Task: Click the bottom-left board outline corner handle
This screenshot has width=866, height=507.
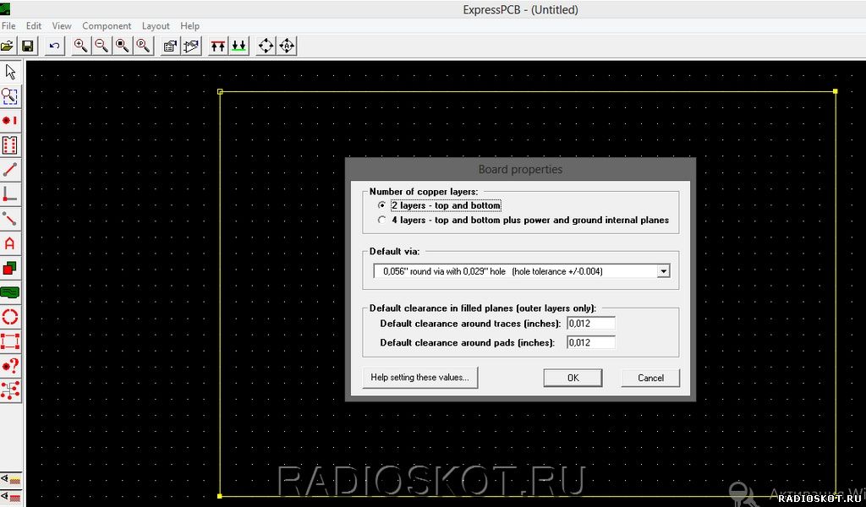Action: pyautogui.click(x=219, y=496)
